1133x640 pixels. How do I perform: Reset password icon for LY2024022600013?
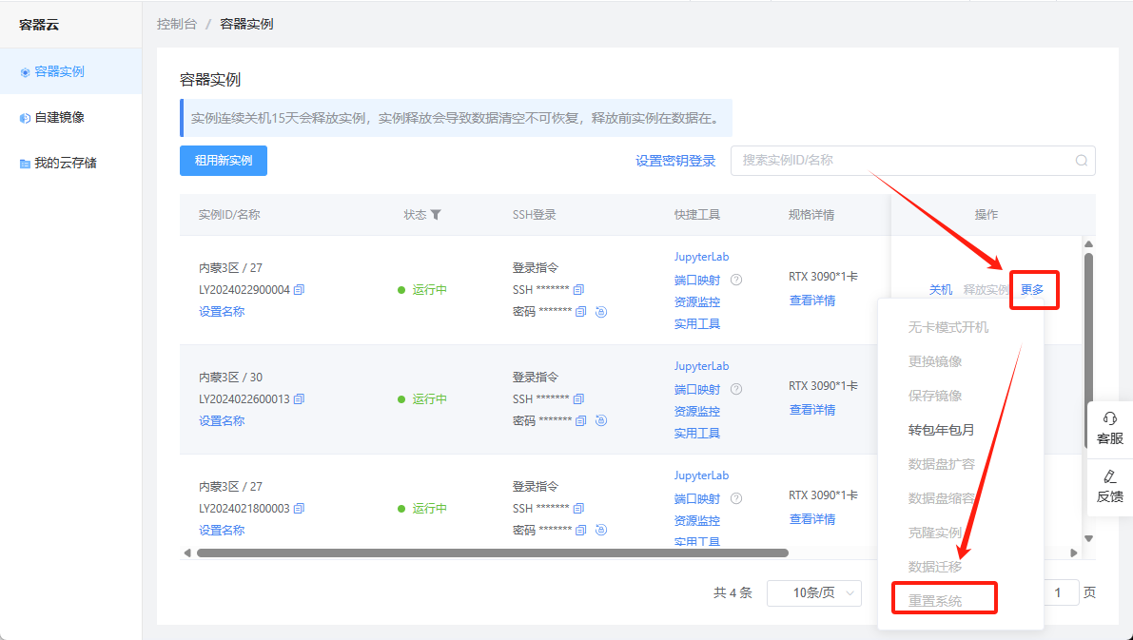click(601, 420)
